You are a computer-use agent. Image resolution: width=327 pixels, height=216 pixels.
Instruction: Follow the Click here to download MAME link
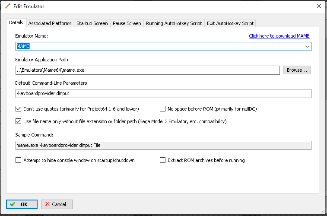click(x=279, y=36)
